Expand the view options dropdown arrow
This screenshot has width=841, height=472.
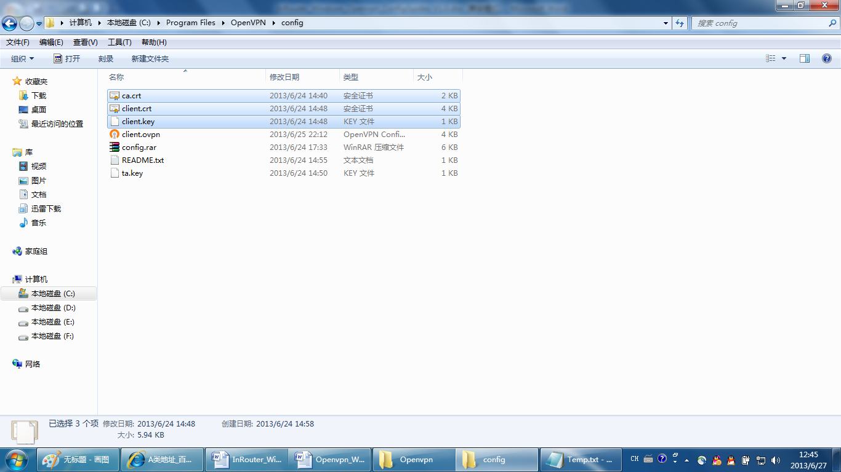[784, 58]
